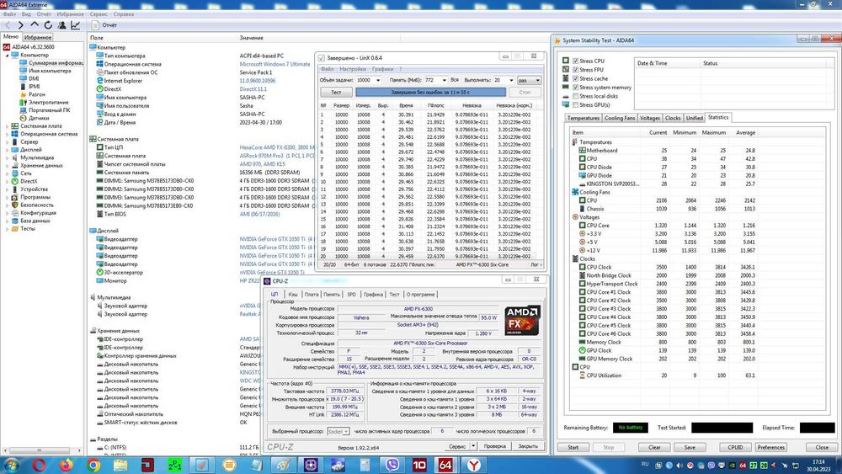Image resolution: width=842 pixels, height=474 pixels.
Task: Expand the Хранение данных tree node
Action: coord(7,165)
